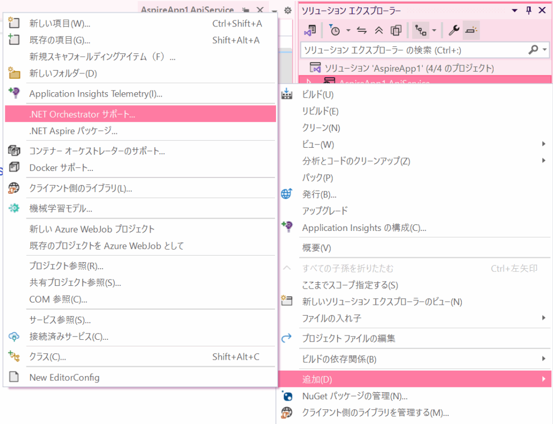The height and width of the screenshot is (424, 553).
Task: Click クライアント側のライブラリ(L)... globe icon
Action: click(x=14, y=188)
